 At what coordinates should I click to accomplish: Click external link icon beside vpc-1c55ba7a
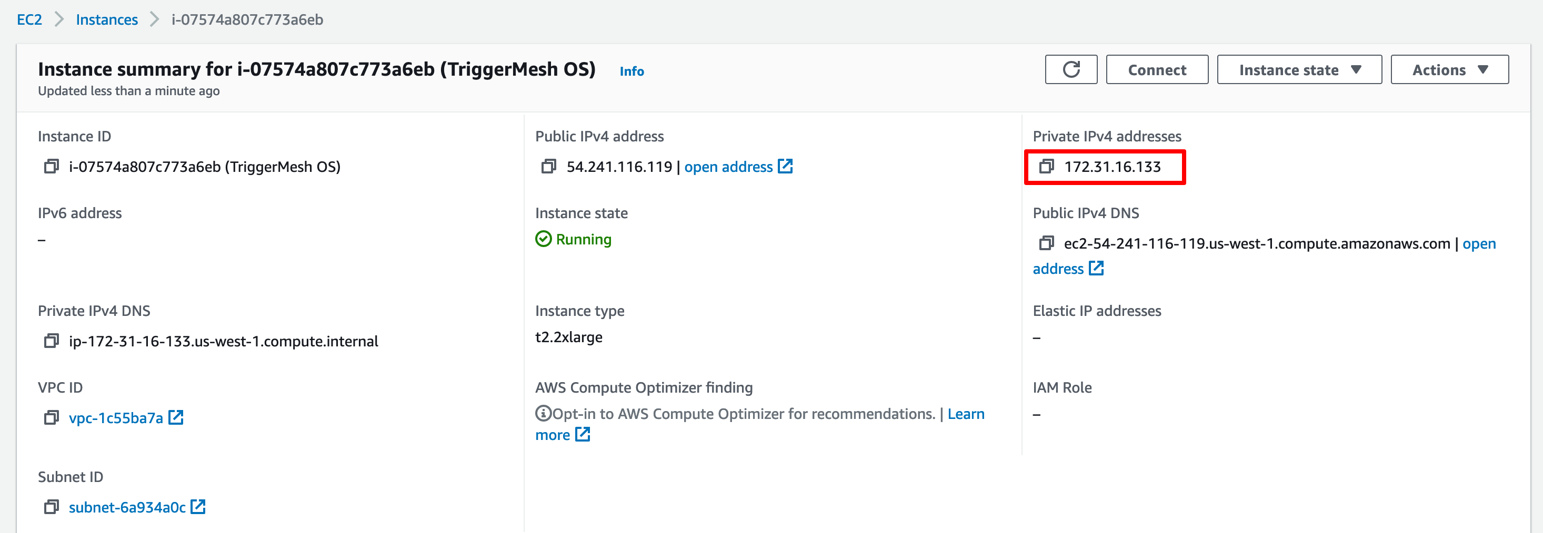point(176,417)
